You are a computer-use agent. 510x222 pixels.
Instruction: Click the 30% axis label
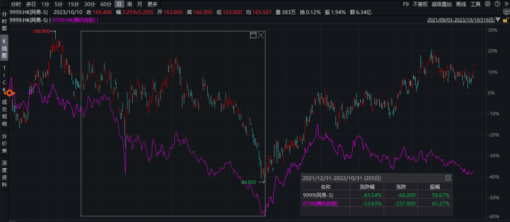[x=493, y=30]
